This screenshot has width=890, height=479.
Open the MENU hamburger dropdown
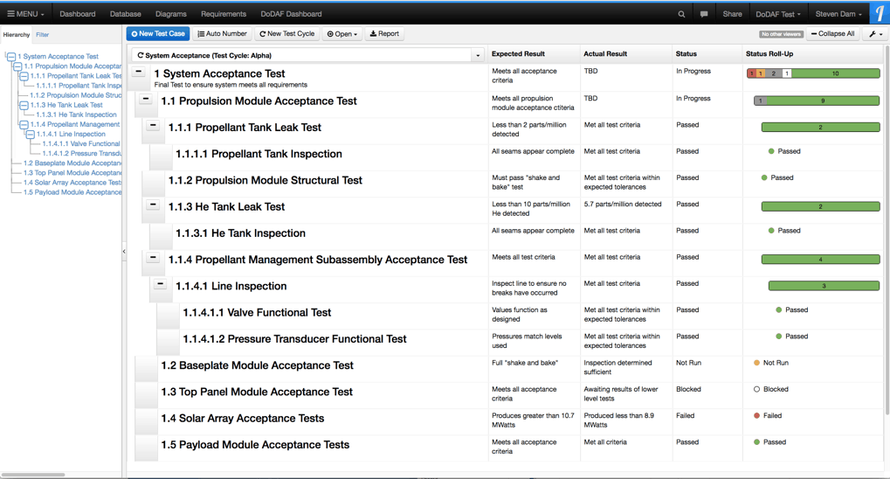25,14
